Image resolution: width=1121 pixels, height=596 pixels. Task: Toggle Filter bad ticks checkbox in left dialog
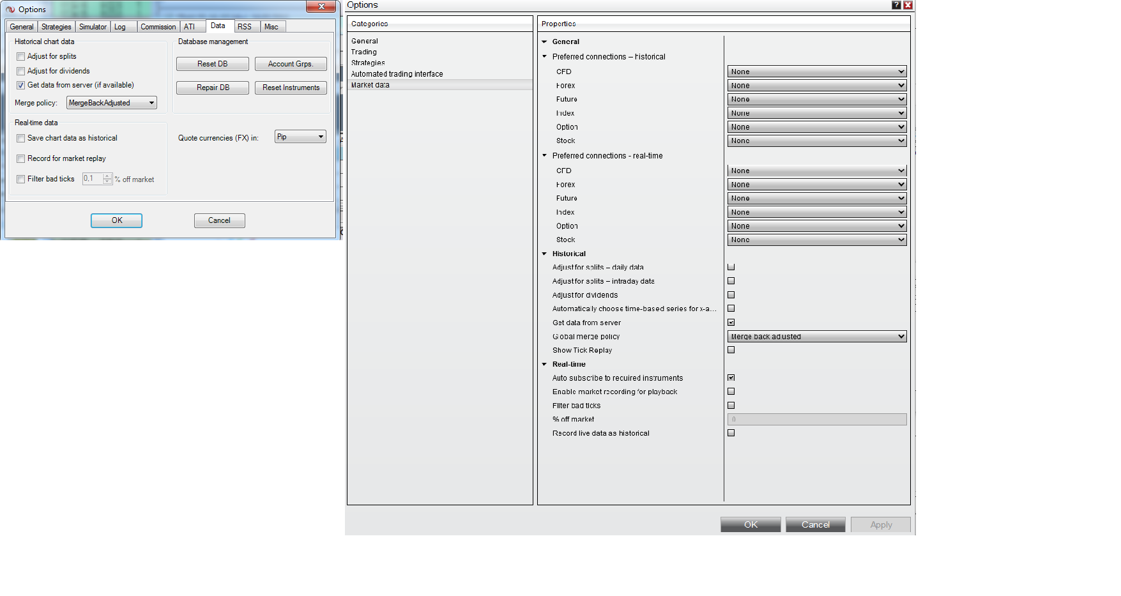(20, 180)
